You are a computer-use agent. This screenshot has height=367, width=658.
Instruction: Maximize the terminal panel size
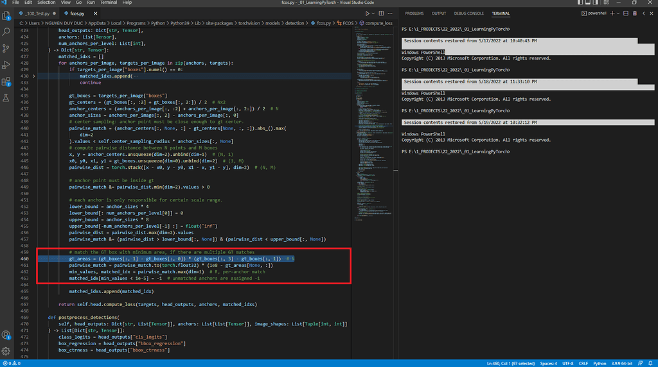pyautogui.click(x=645, y=13)
